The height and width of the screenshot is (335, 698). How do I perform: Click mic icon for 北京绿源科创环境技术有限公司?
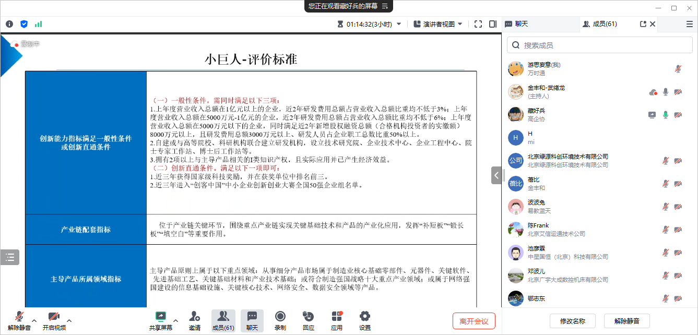666,161
